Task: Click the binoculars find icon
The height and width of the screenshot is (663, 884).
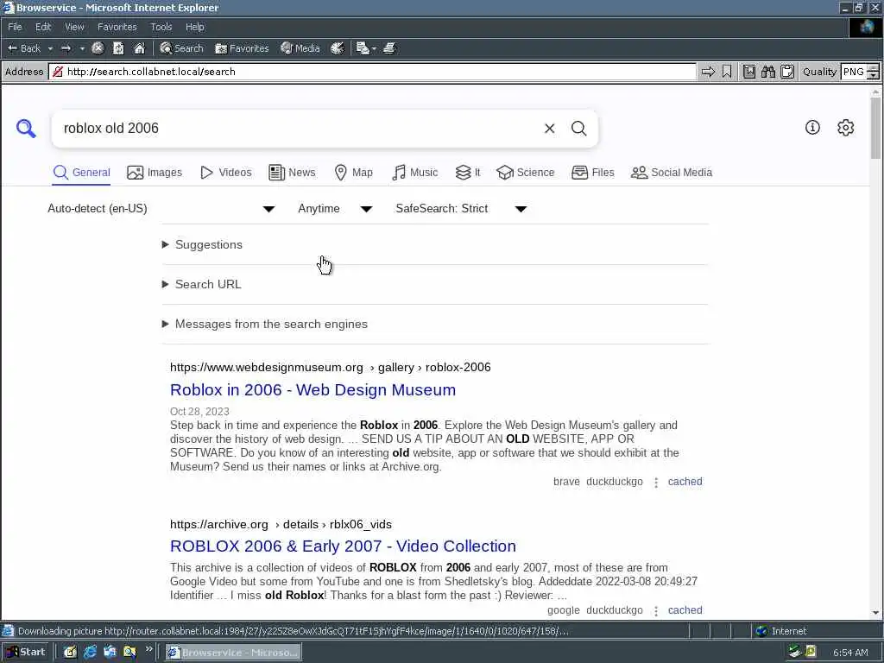Action: pyautogui.click(x=767, y=72)
